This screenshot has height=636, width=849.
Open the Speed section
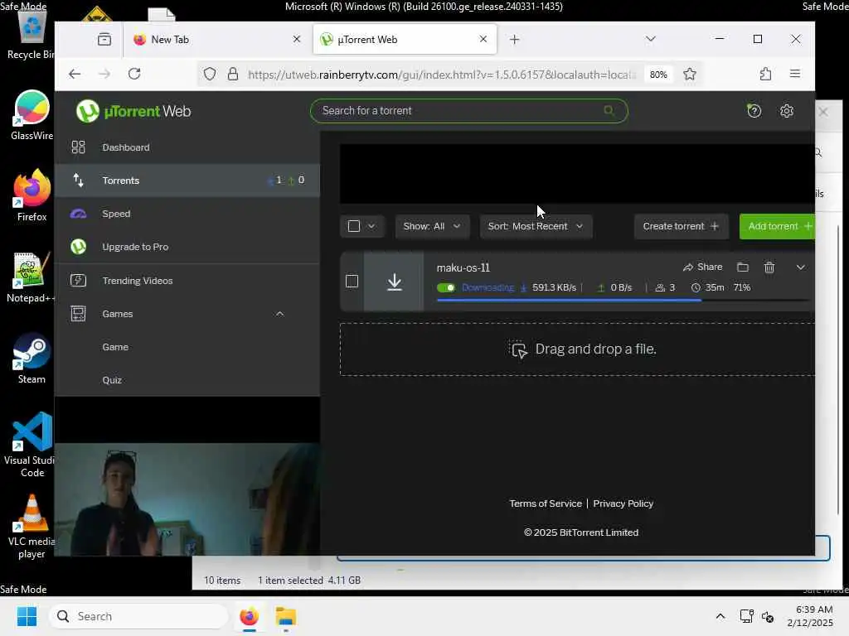187,214
